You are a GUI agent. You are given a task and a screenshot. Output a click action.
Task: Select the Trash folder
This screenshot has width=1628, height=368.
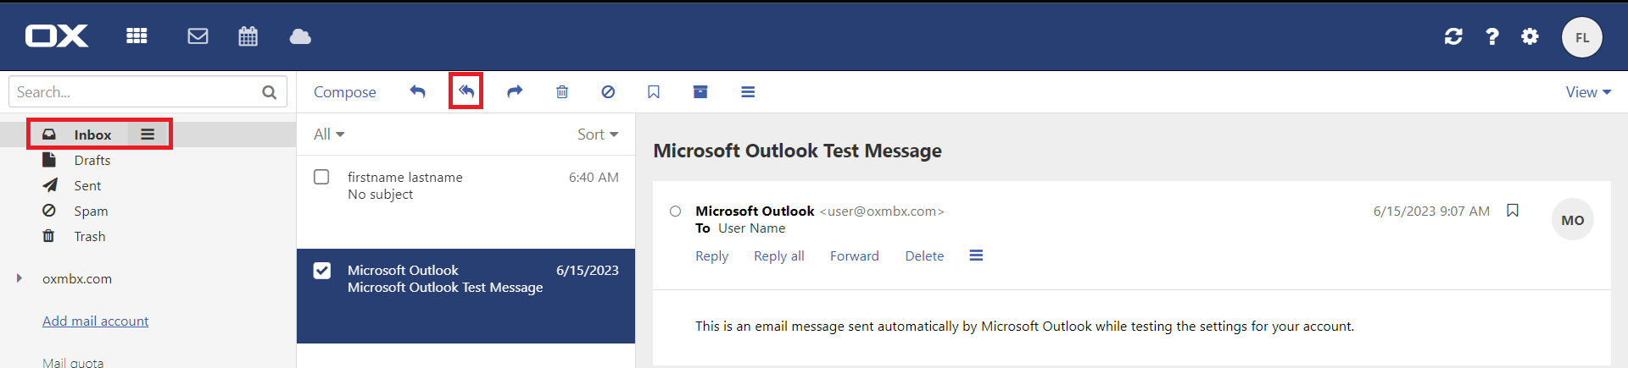tap(89, 237)
